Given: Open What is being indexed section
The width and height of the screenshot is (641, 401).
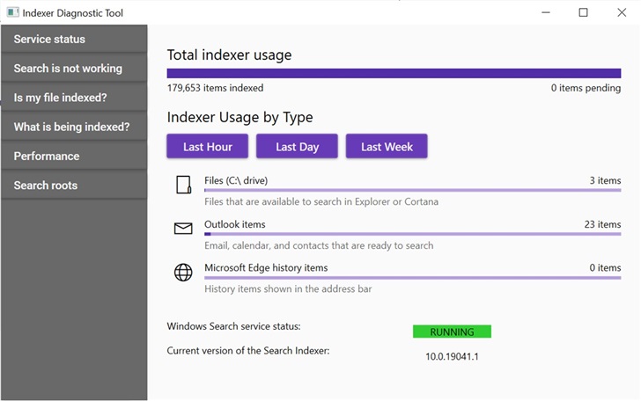Looking at the screenshot, I should (74, 127).
